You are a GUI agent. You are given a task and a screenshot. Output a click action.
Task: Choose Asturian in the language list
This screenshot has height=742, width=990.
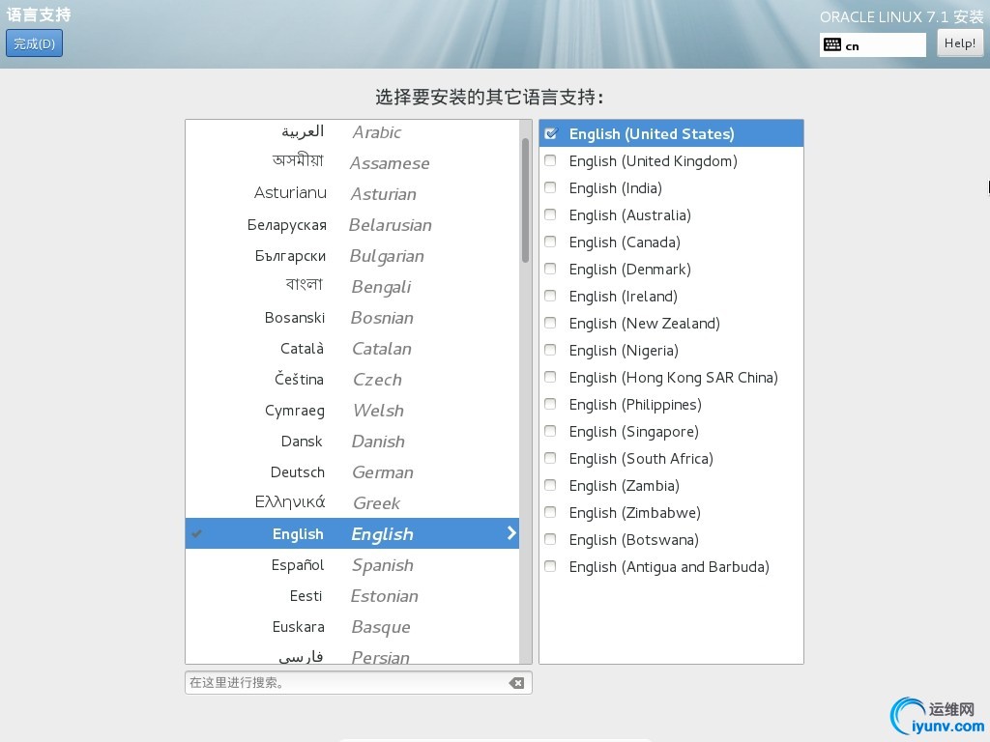352,193
